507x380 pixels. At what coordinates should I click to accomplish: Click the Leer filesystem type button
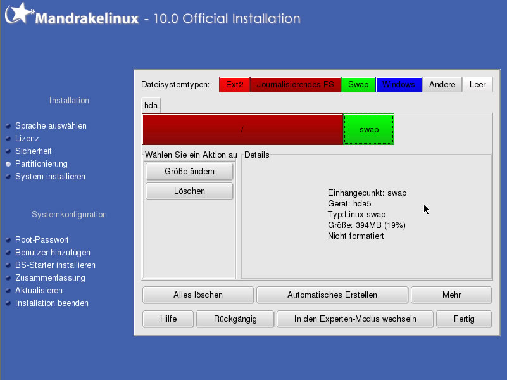tap(478, 85)
